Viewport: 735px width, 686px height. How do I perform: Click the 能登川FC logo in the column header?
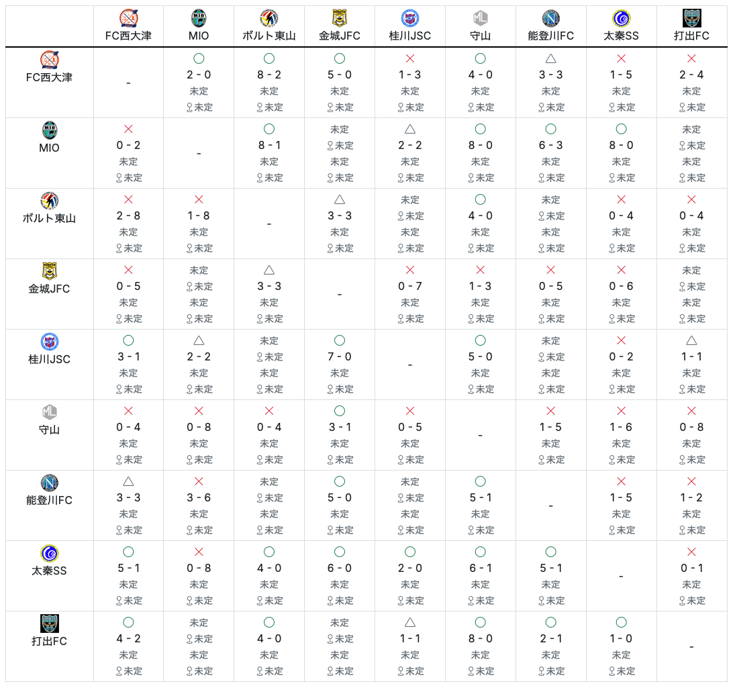[551, 18]
